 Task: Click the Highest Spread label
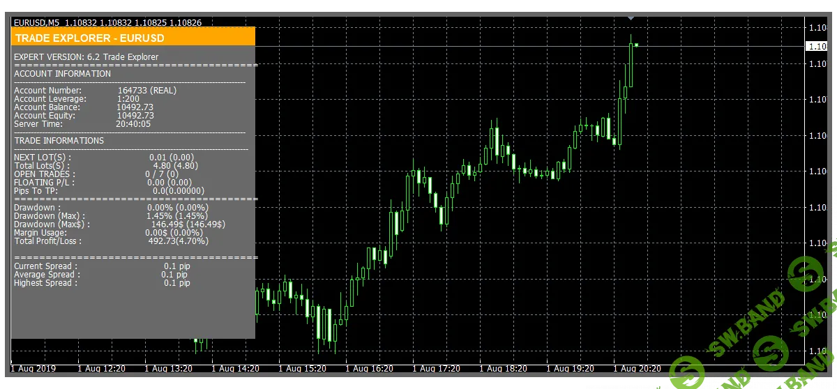(x=46, y=283)
